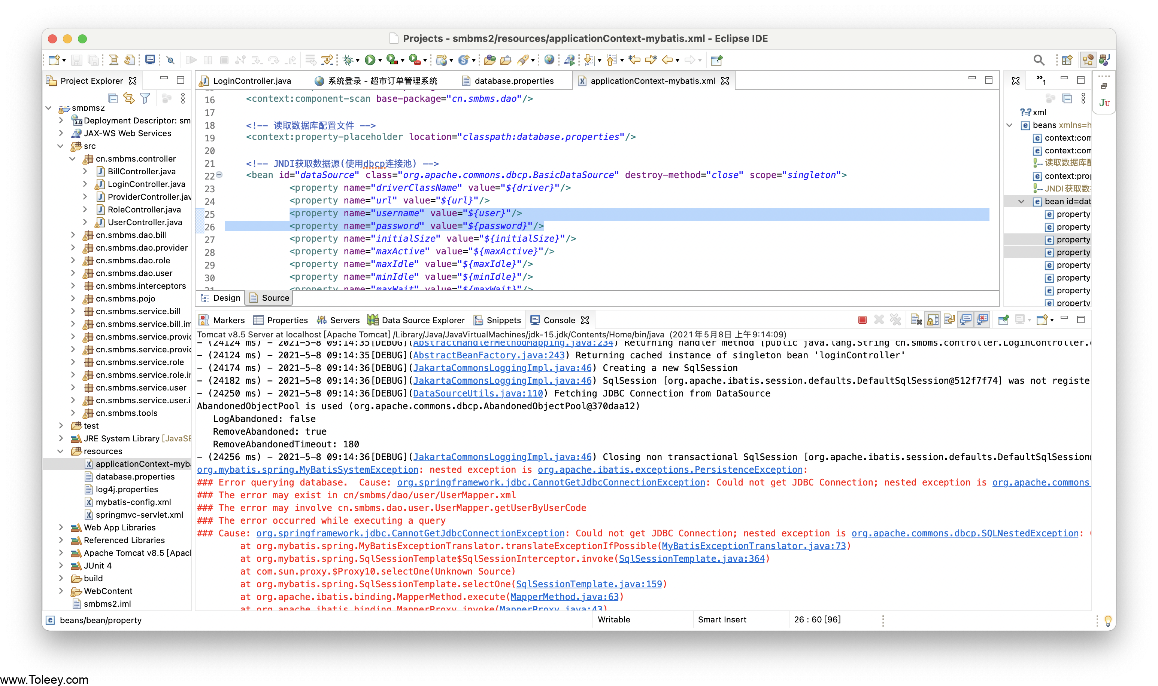Open the Run button dropdown arrow
The height and width of the screenshot is (686, 1158).
pyautogui.click(x=380, y=61)
